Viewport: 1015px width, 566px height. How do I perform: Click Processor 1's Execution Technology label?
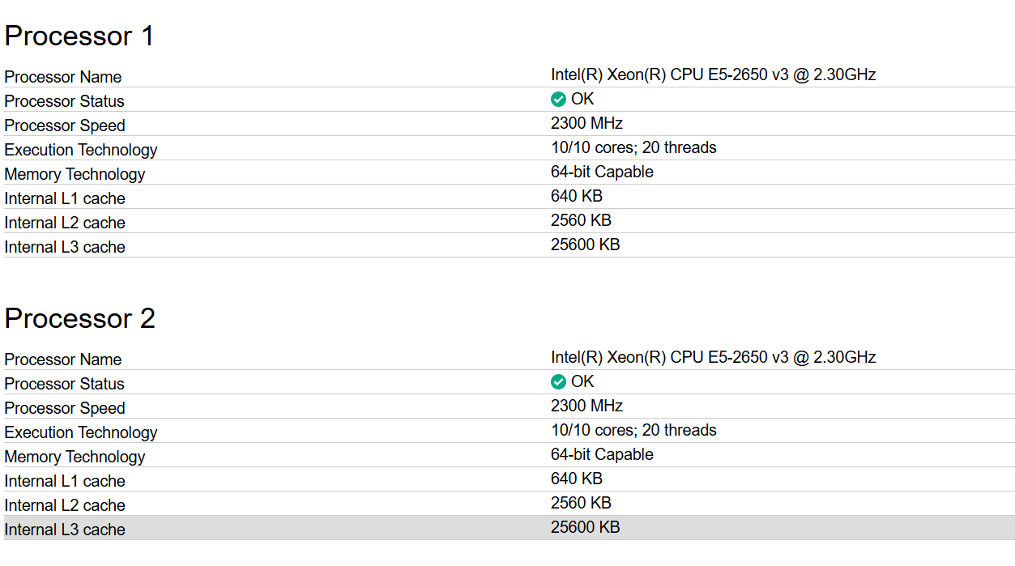pyautogui.click(x=81, y=150)
